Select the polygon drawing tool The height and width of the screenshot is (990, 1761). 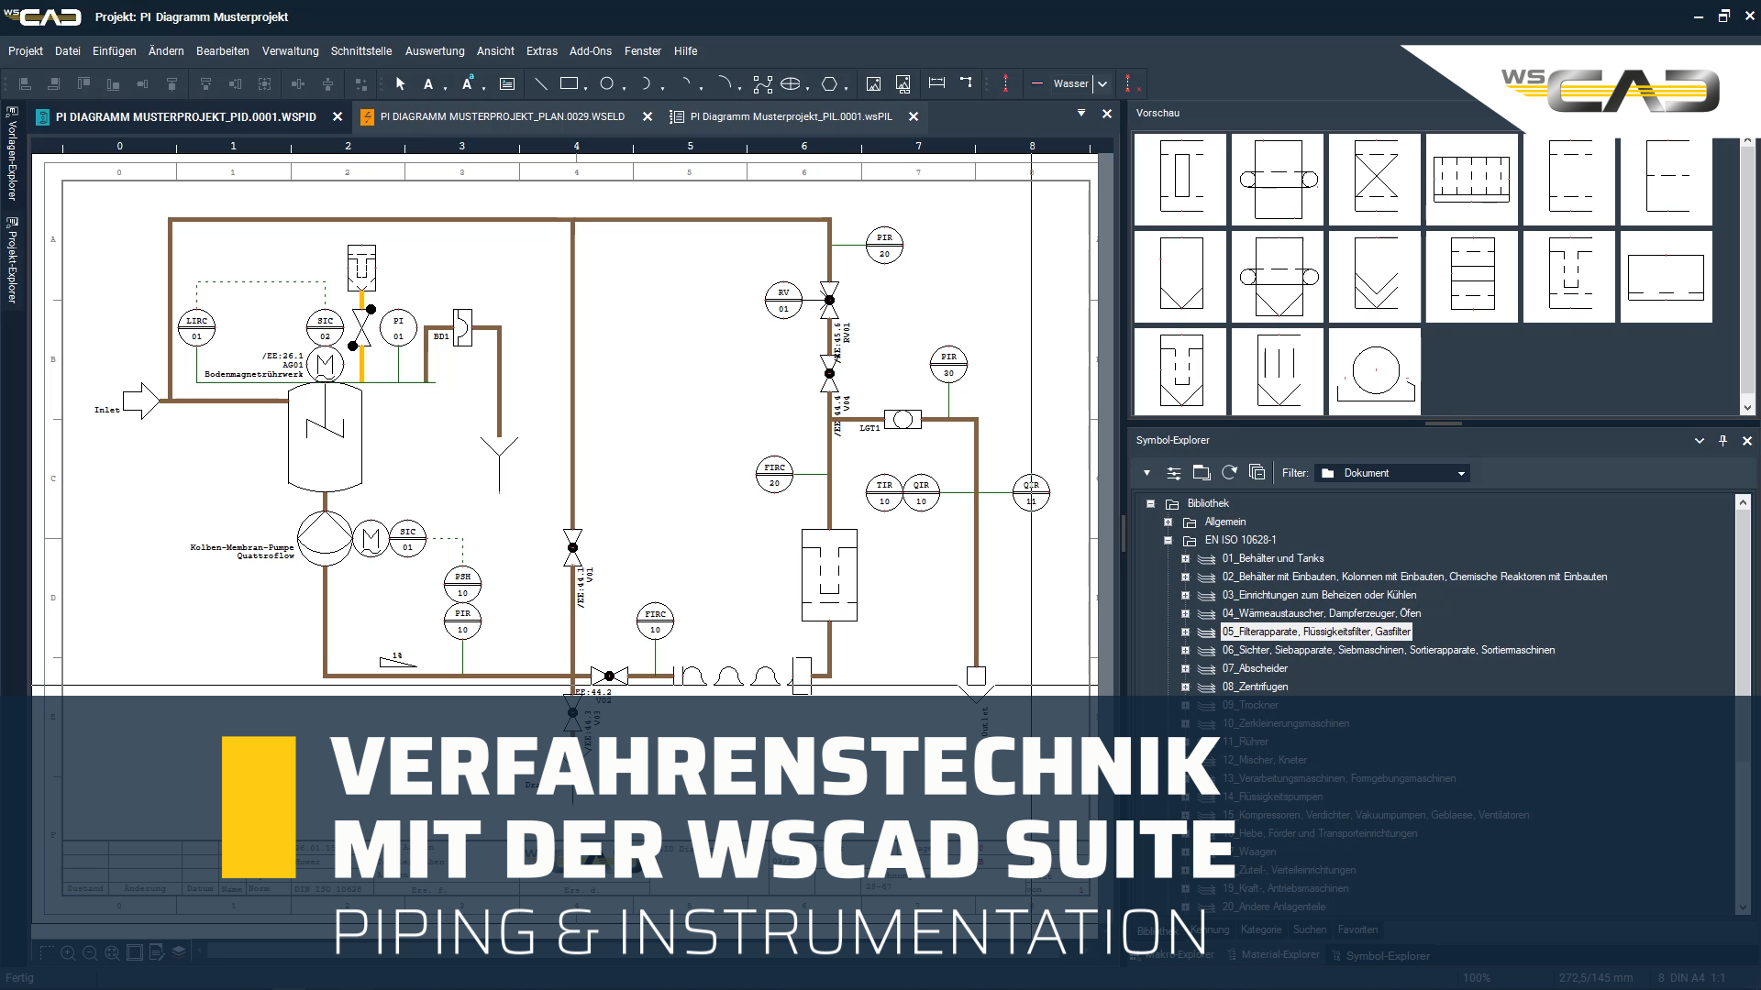pyautogui.click(x=831, y=83)
